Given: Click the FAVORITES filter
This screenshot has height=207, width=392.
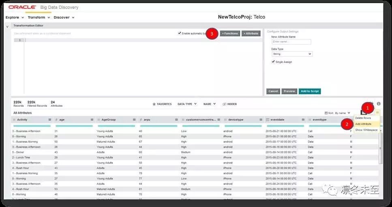Looking at the screenshot, I should click(162, 104).
